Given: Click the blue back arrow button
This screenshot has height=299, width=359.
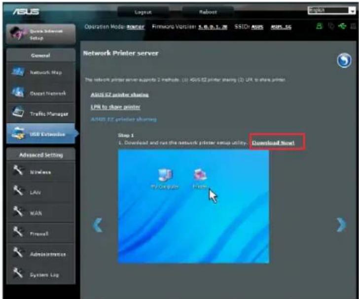Looking at the screenshot, I should 344,61.
